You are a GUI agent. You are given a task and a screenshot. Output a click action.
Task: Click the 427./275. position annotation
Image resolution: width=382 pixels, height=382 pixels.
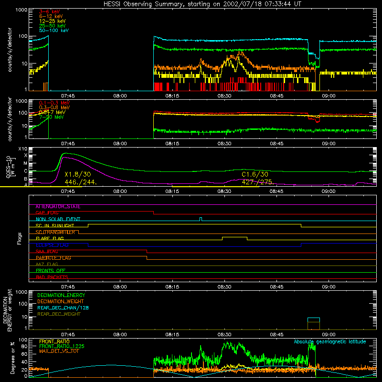click(x=258, y=182)
